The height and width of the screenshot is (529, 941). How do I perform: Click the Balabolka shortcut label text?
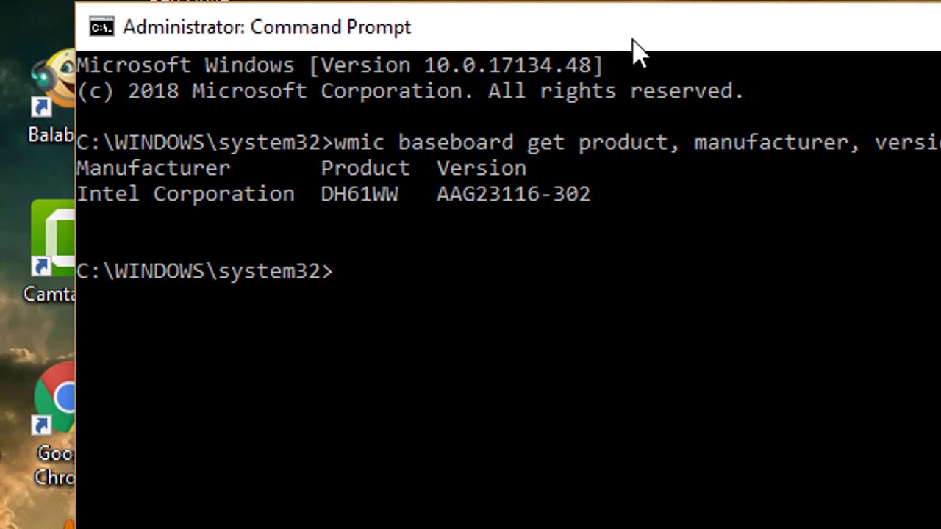51,134
